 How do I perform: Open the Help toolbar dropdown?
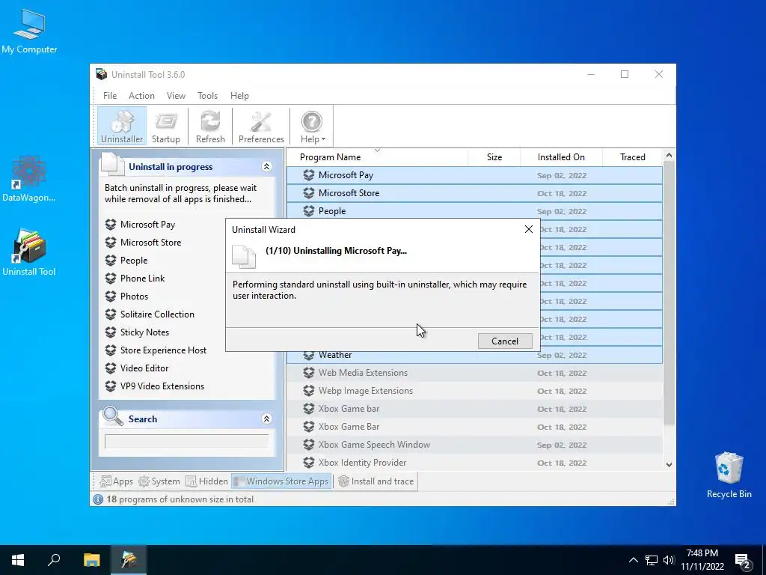pyautogui.click(x=312, y=126)
